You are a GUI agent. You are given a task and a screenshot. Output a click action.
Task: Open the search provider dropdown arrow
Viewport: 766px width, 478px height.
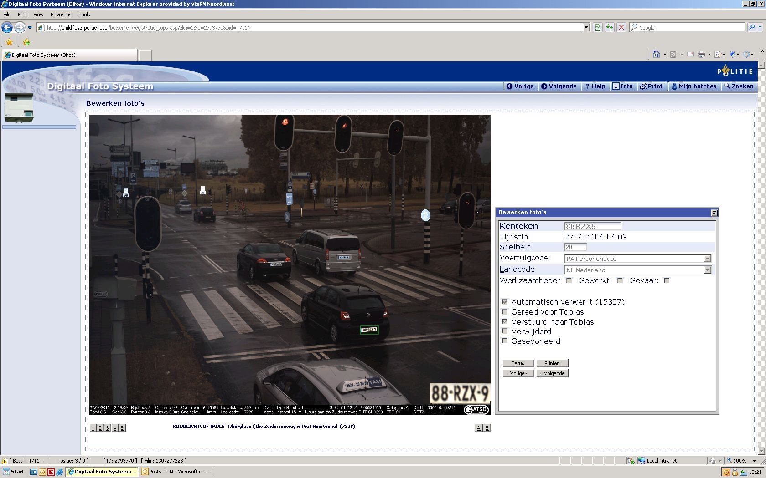point(760,27)
